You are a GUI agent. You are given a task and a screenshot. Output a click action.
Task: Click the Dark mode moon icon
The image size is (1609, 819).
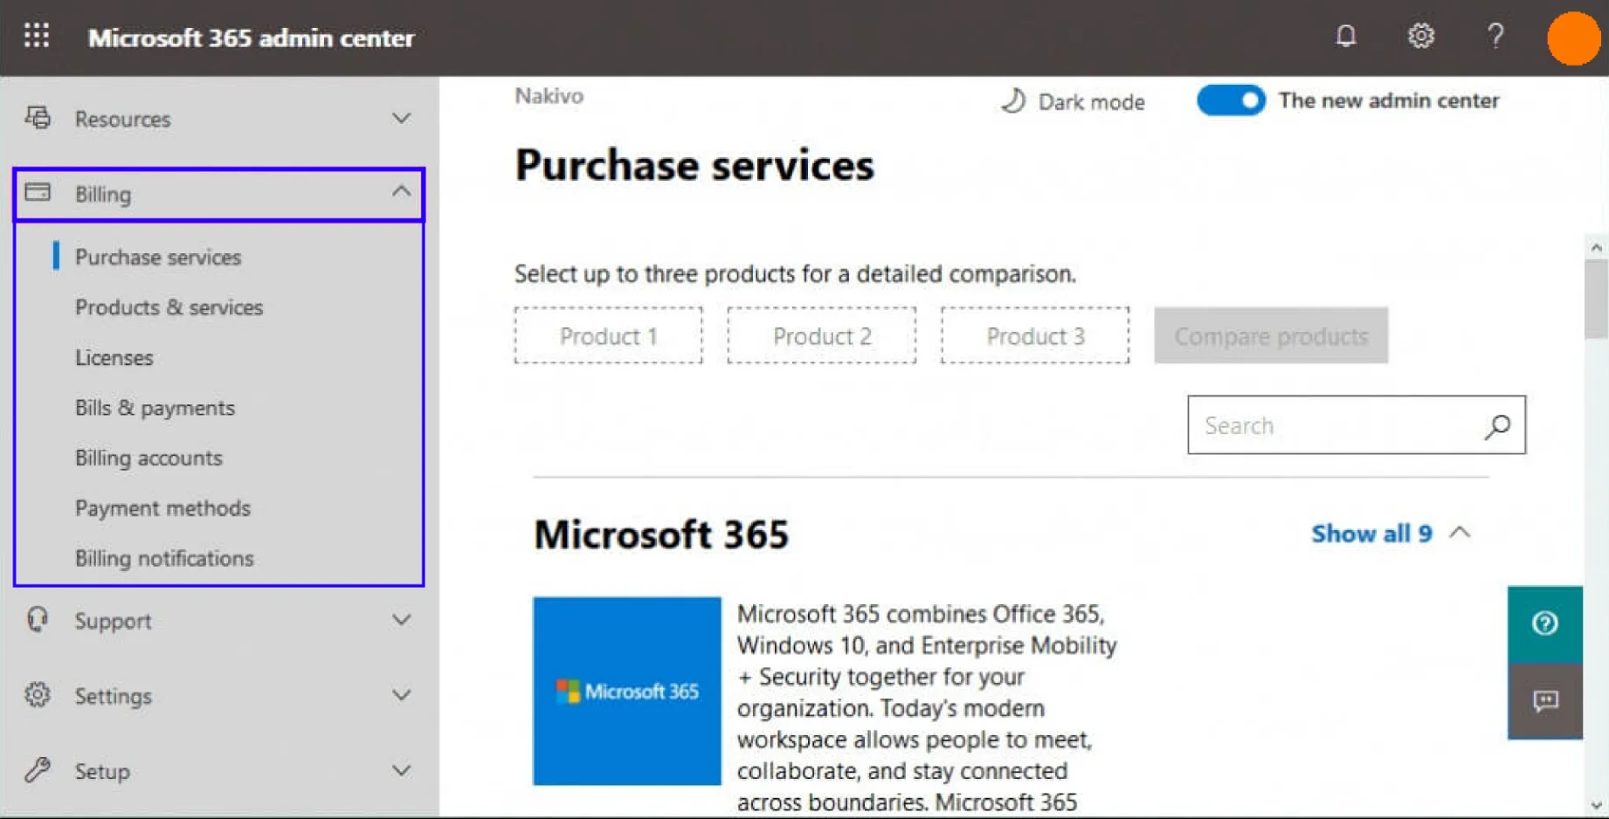coord(1013,100)
